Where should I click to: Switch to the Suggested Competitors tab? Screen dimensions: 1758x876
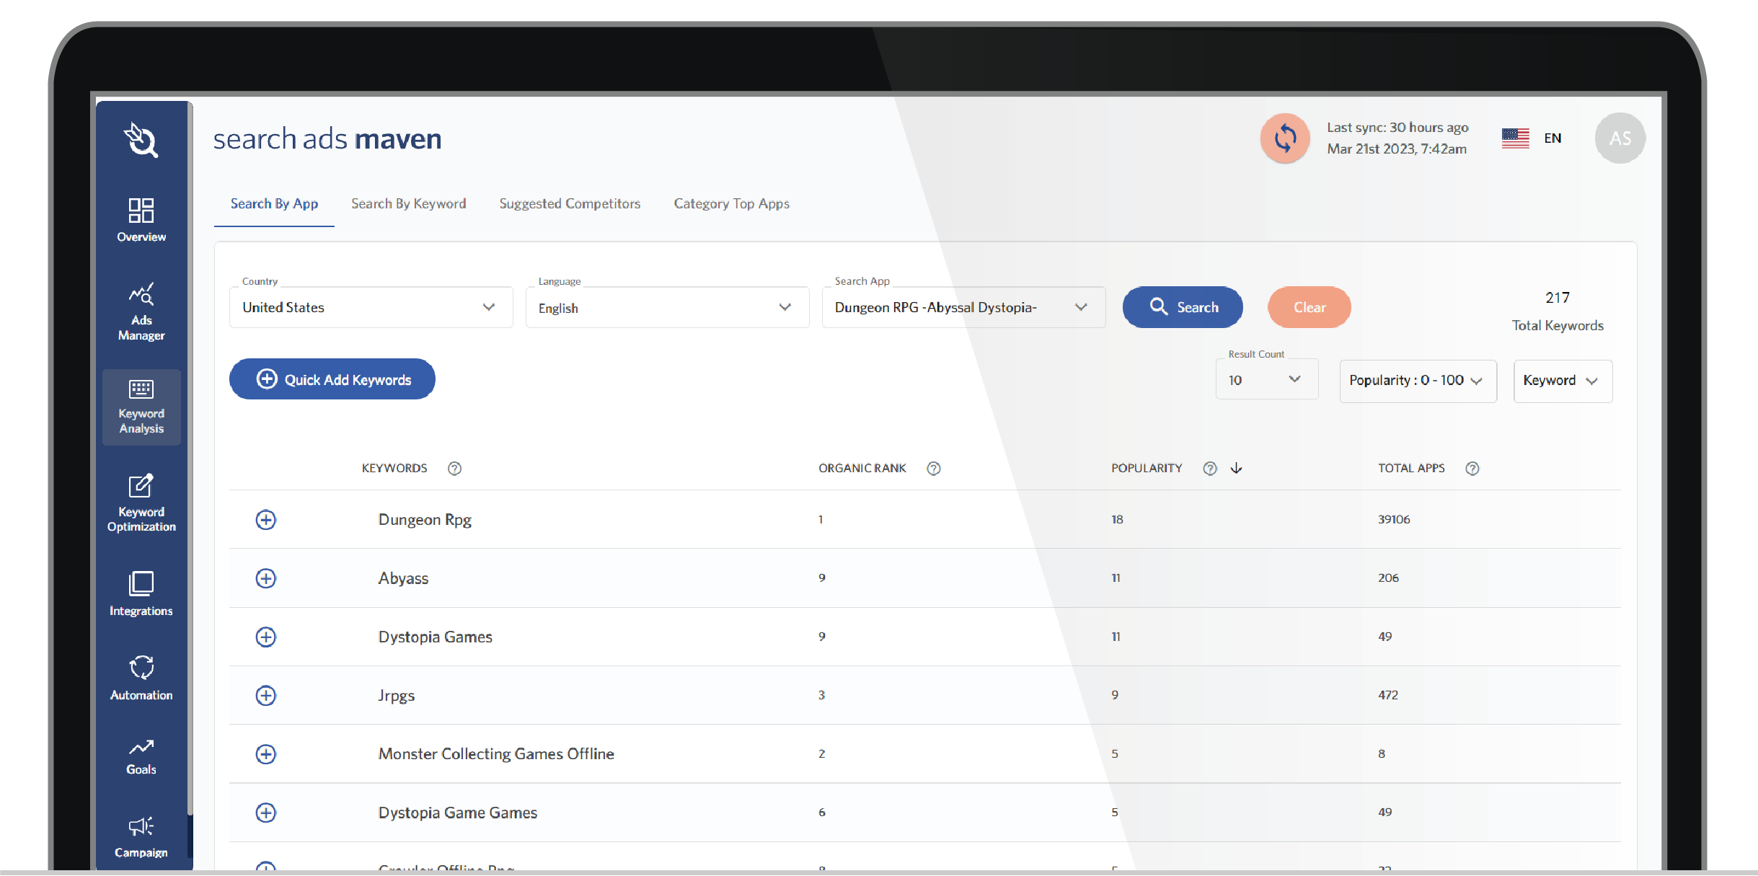[570, 204]
